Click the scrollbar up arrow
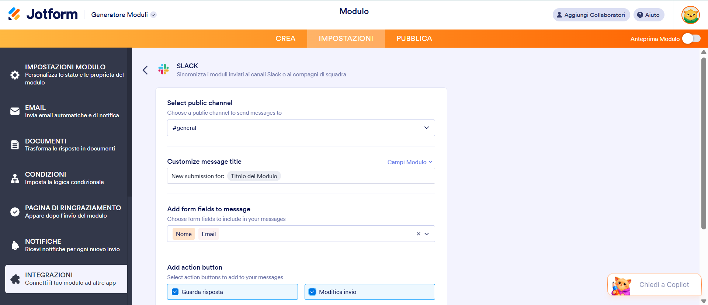The image size is (708, 305). pos(704,52)
